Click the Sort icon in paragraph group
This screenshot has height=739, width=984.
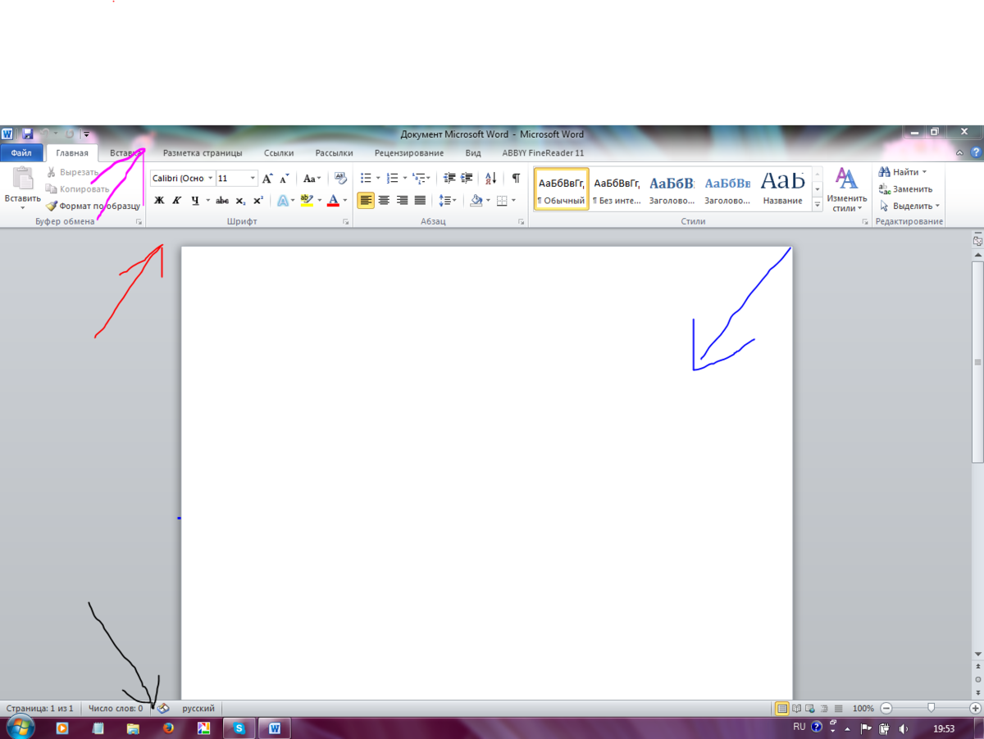[x=490, y=179]
